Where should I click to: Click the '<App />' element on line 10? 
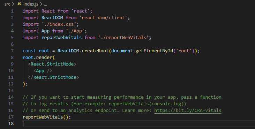pos(43,71)
